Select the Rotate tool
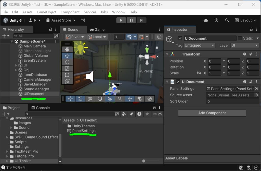The image size is (261, 171). click(67, 62)
